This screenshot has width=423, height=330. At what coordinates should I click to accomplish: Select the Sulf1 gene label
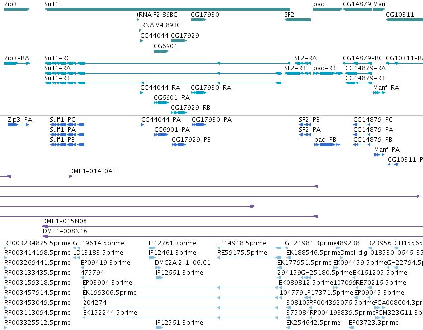coord(51,4)
